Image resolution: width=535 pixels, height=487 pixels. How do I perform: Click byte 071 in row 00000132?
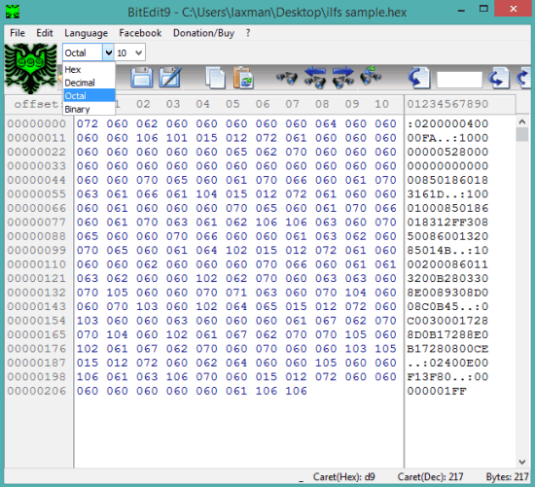pyautogui.click(x=236, y=293)
